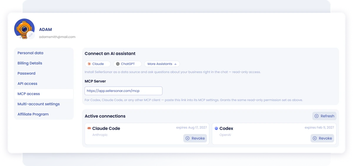This screenshot has height=166, width=353.
Task: Click the circle-x icon in Refresh button
Action: [x=317, y=116]
